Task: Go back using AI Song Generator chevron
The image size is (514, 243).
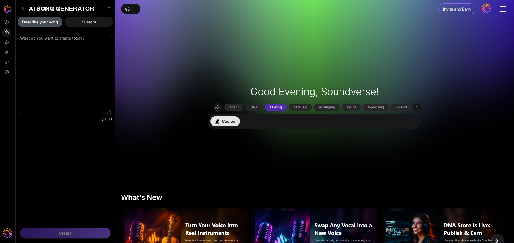Action: pos(23,9)
